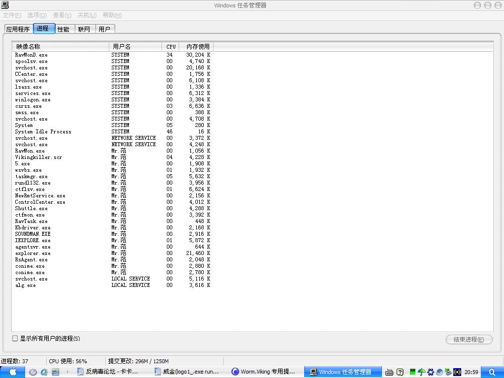Select the wsvbs.exe process
Viewport: 504px width, 378px height.
pyautogui.click(x=113, y=170)
